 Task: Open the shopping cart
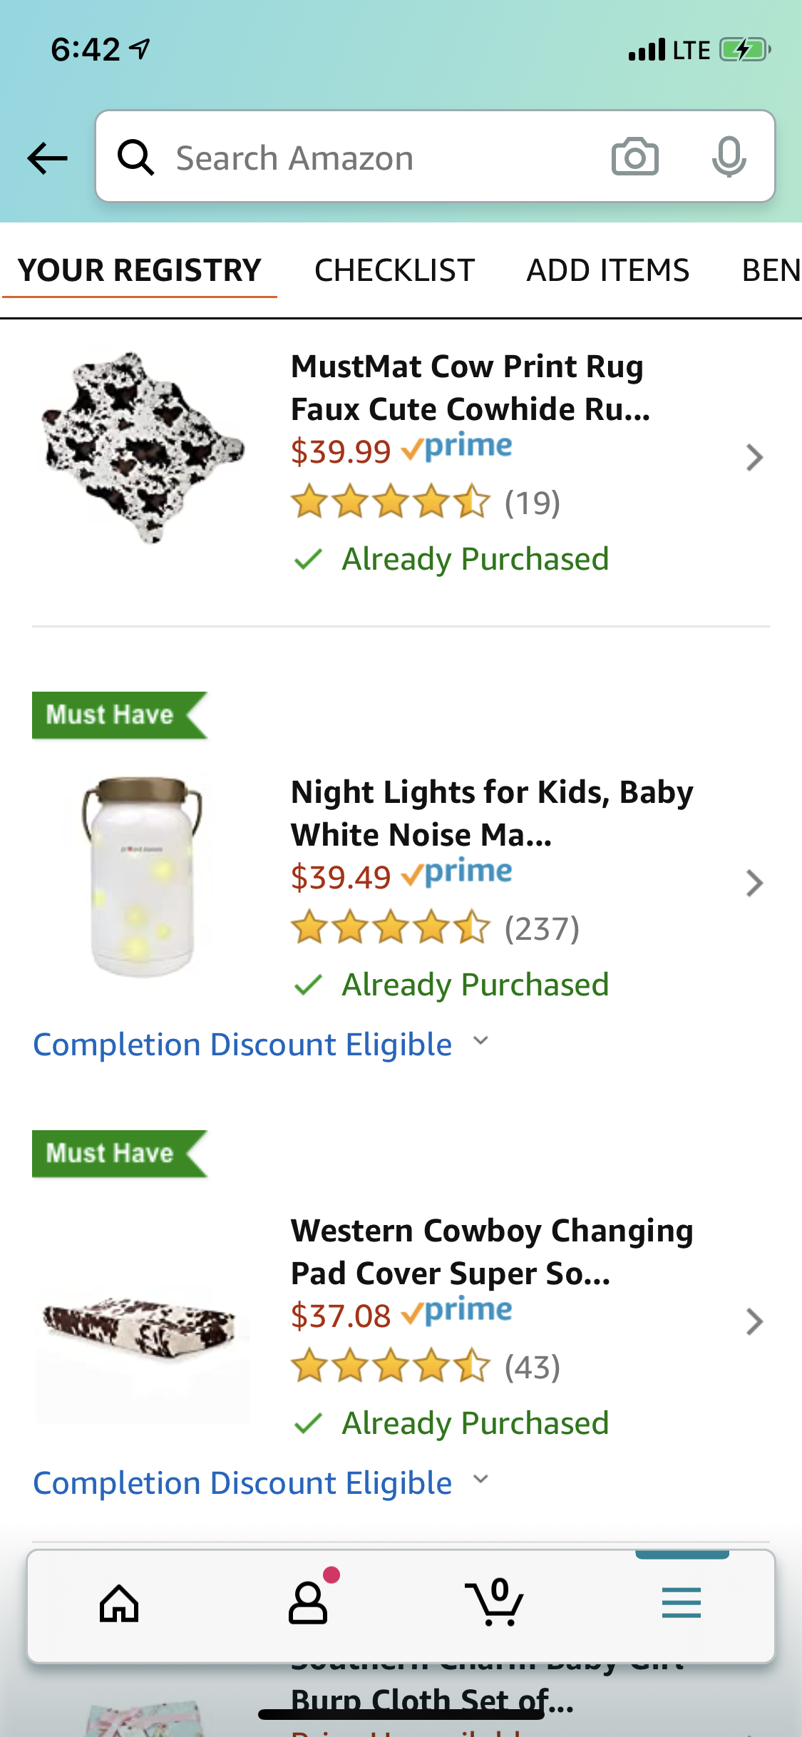[495, 1604]
